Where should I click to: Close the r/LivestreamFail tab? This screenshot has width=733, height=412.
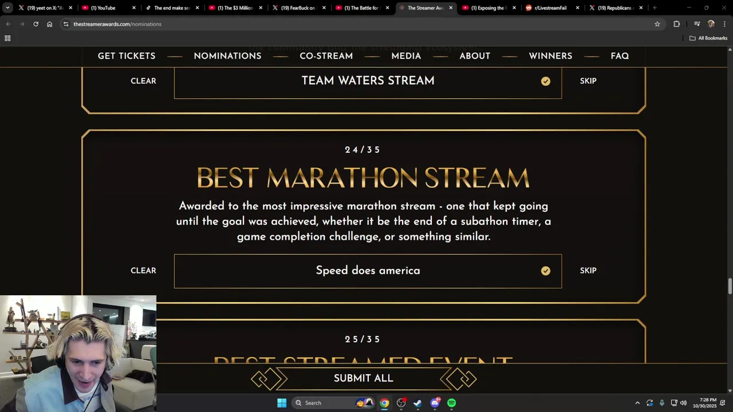tap(577, 8)
